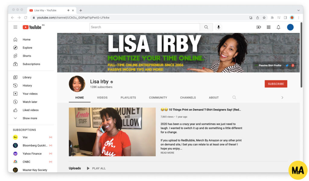Click into the YouTube search field
Screen dimensions: 309x181
click(145, 27)
